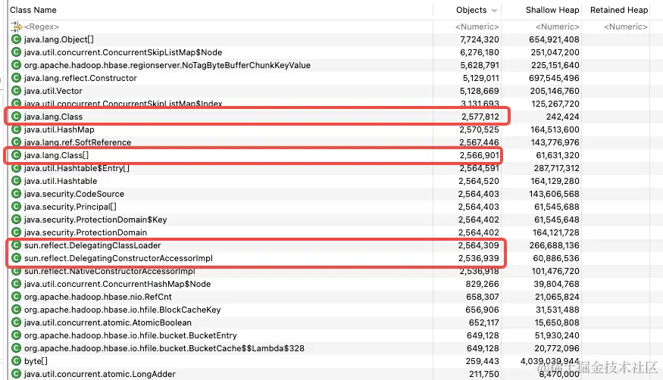The height and width of the screenshot is (380, 663).
Task: Click the icon for java.security.CodeSource
Action: tap(16, 194)
